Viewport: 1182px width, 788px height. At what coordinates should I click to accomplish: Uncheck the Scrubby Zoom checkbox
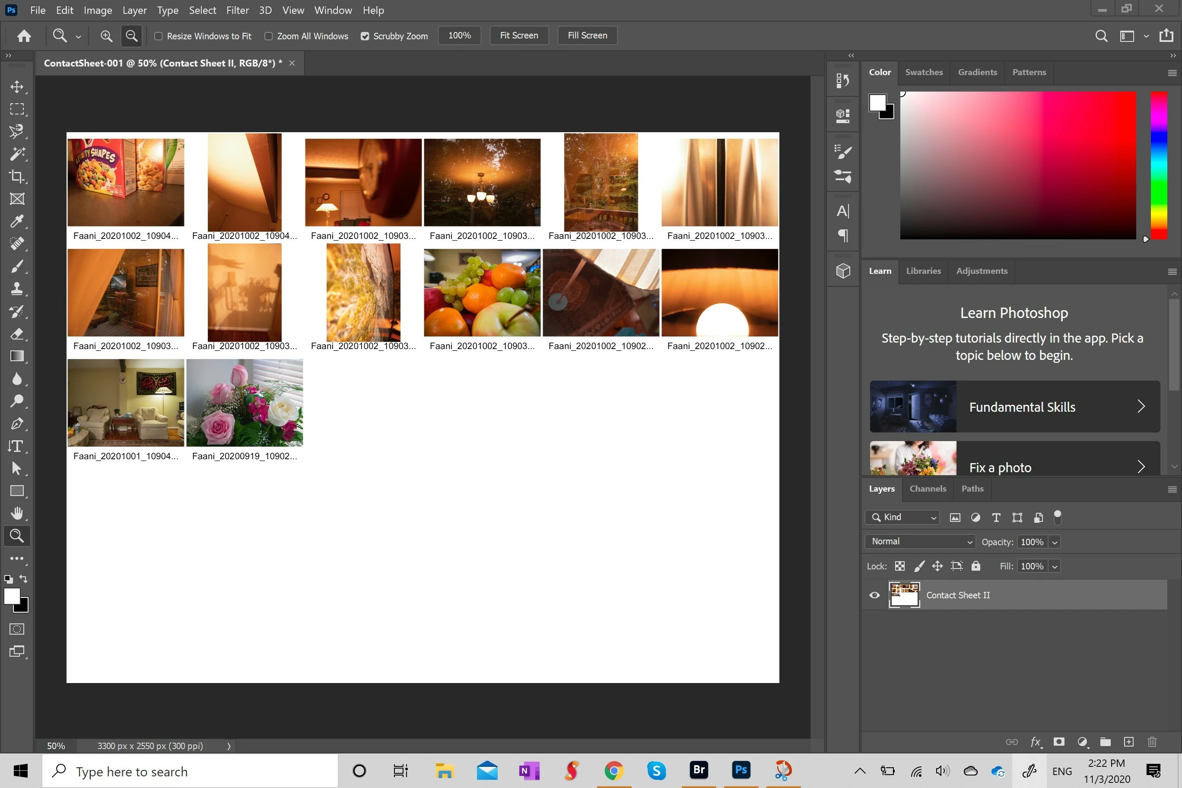(365, 36)
